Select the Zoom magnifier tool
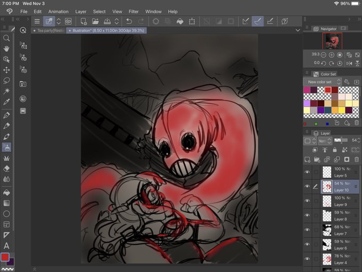 point(6,38)
